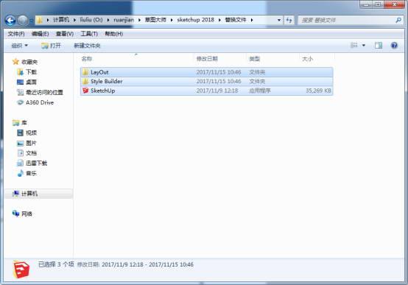Open the 工具(T) menu
The width and height of the screenshot is (408, 285).
(89, 34)
